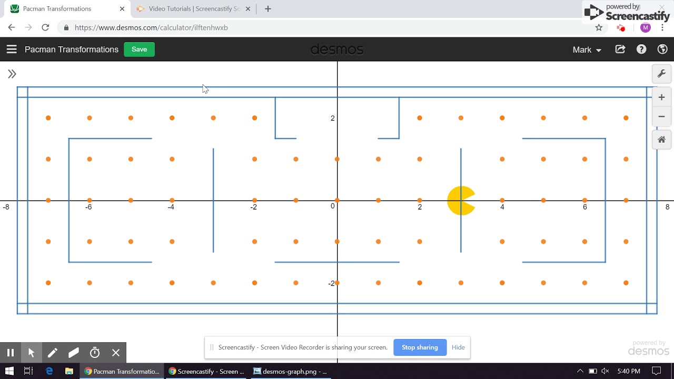Screen dimensions: 674x379
Task: Select the Screencastify cursor tool
Action: pos(31,353)
